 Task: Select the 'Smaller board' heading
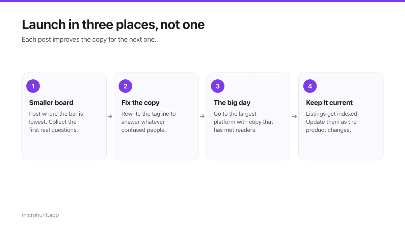tap(51, 103)
